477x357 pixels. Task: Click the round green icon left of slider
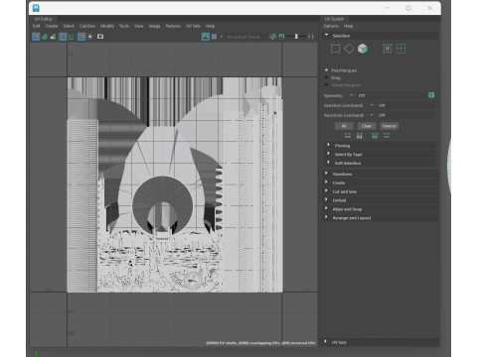pos(272,37)
